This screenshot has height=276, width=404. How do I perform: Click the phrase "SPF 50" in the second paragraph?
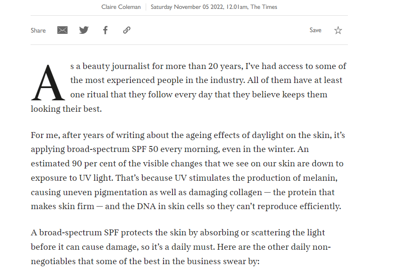145,149
